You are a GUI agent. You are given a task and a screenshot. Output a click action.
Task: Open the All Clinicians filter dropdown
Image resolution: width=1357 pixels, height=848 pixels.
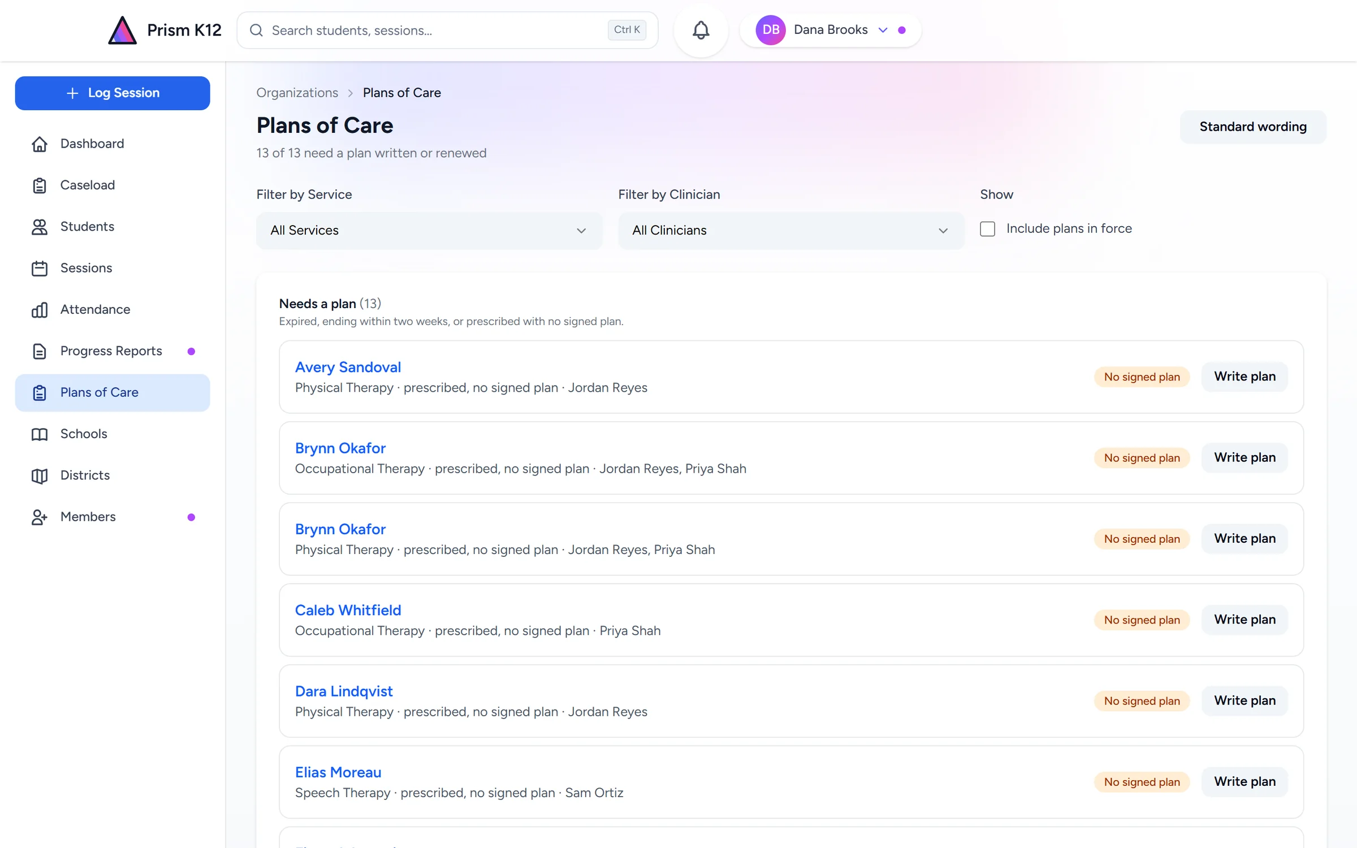pyautogui.click(x=791, y=230)
